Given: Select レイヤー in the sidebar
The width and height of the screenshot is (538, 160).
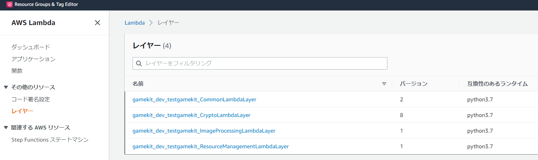Looking at the screenshot, I should coord(22,111).
